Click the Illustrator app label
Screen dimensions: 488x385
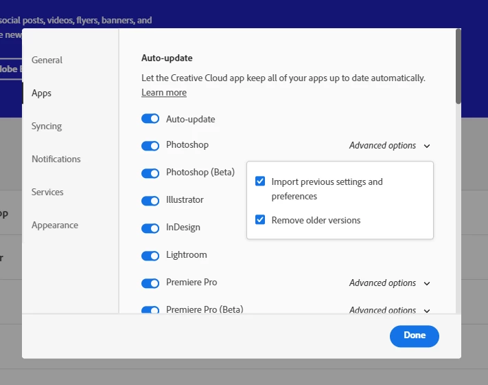tap(185, 199)
